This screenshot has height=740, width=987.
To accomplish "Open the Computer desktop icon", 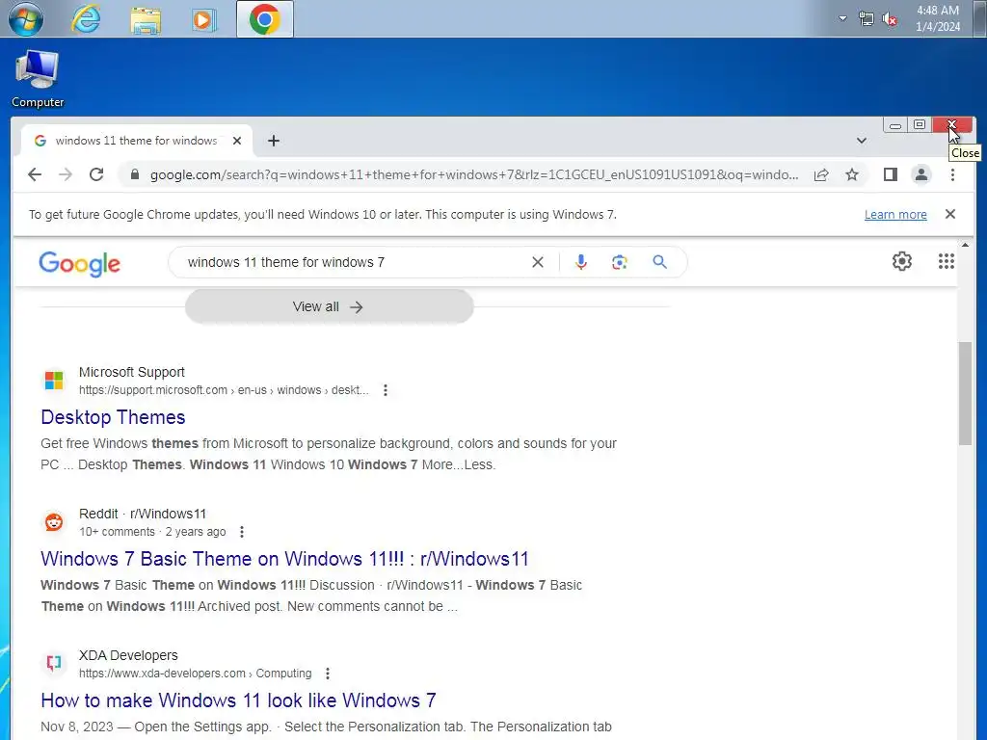I will pyautogui.click(x=38, y=79).
